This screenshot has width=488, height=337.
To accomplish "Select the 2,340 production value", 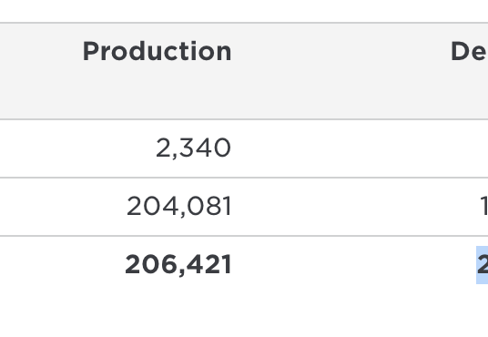I will 193,148.
